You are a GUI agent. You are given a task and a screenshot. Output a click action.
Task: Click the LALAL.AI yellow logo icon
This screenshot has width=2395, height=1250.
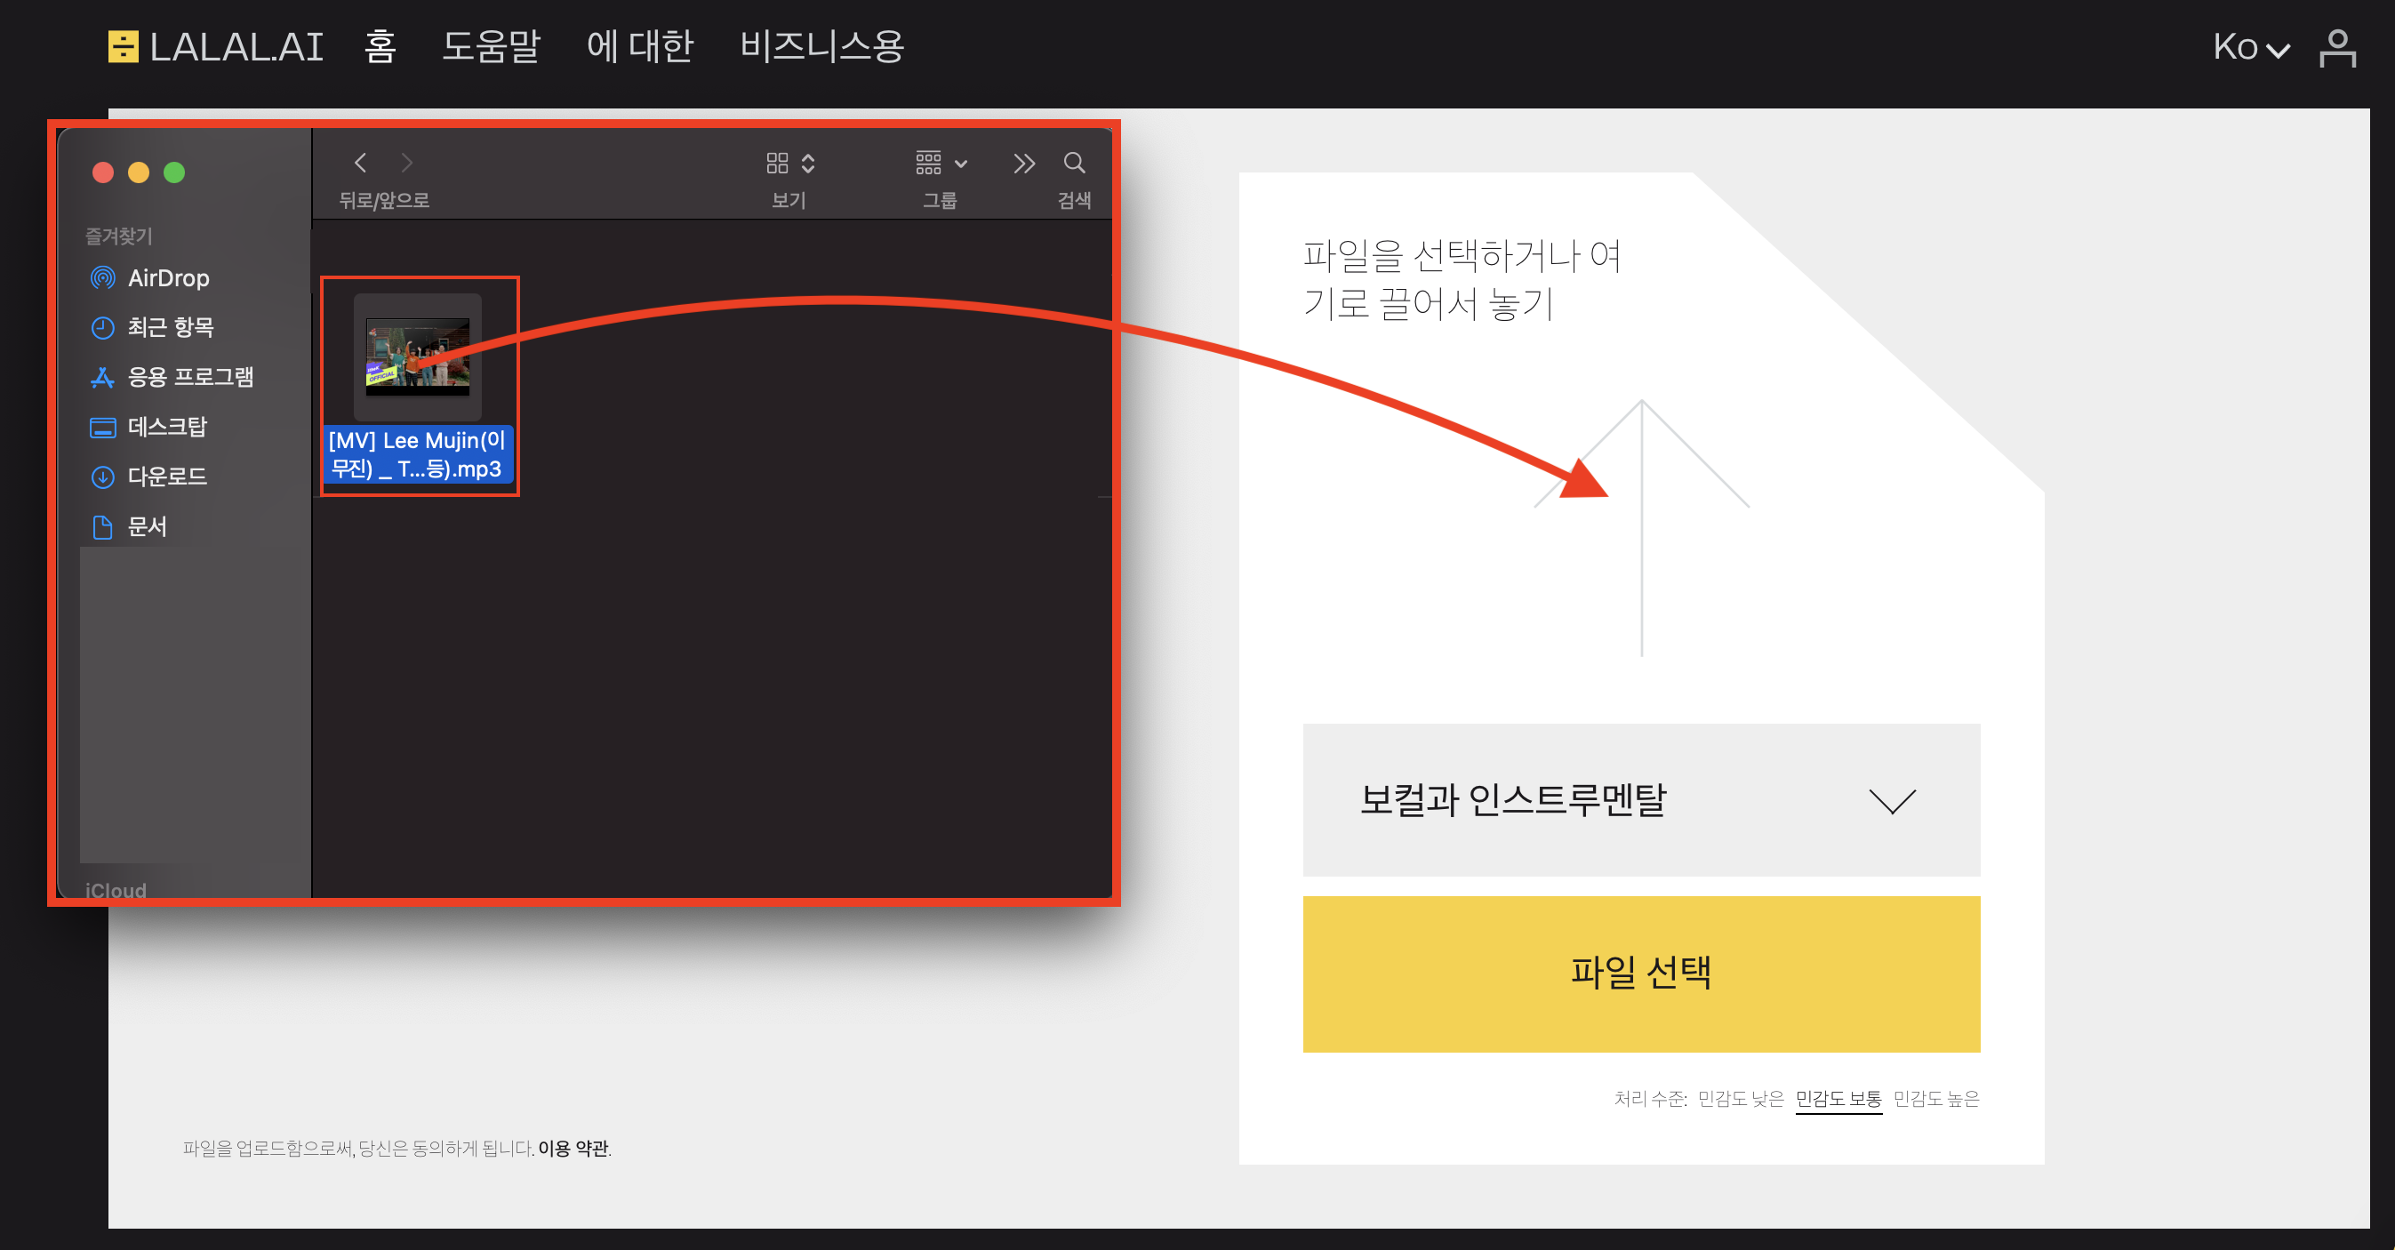coord(123,46)
